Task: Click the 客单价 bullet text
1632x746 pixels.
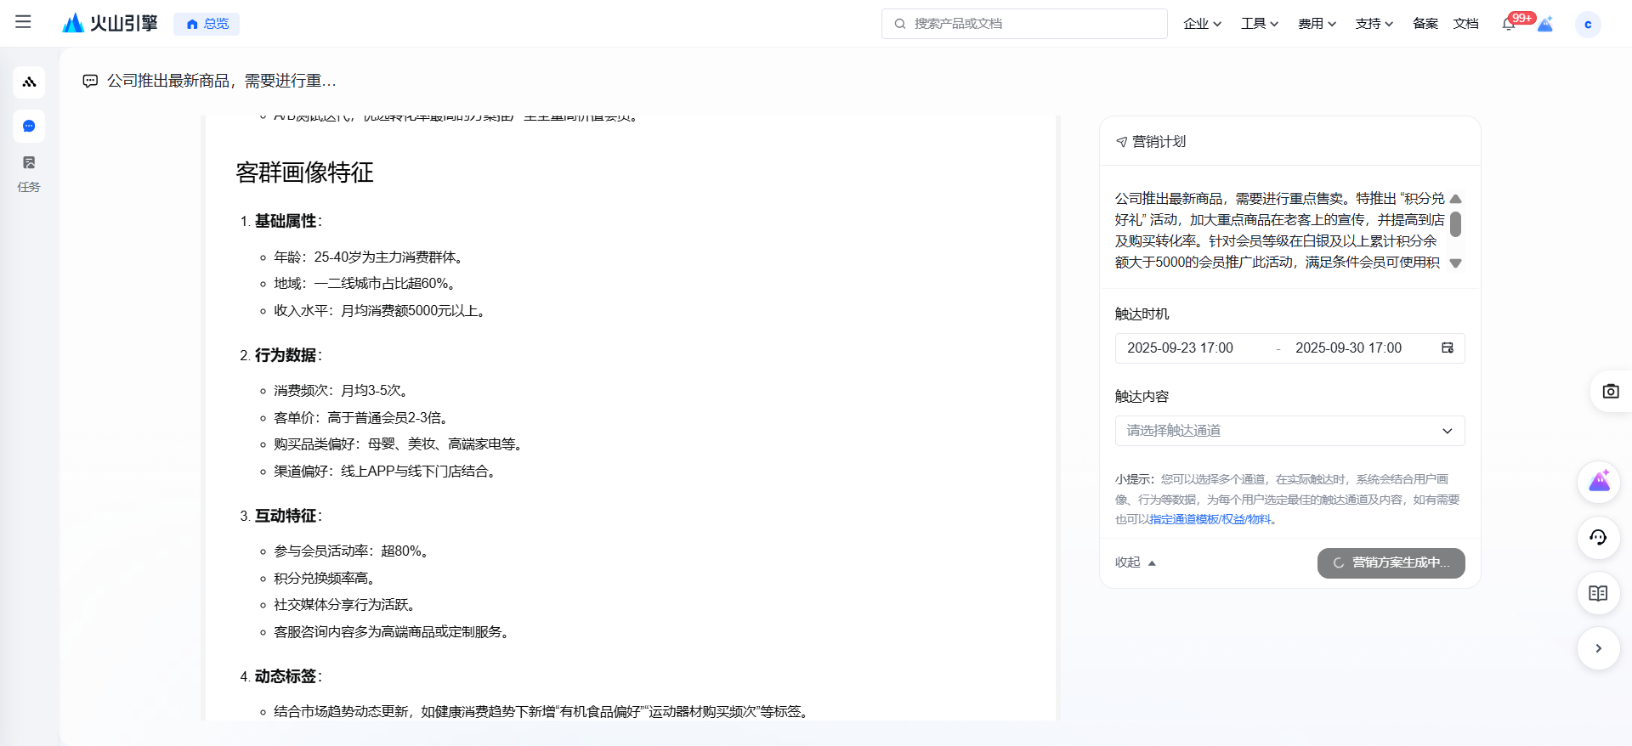Action: [x=362, y=418]
